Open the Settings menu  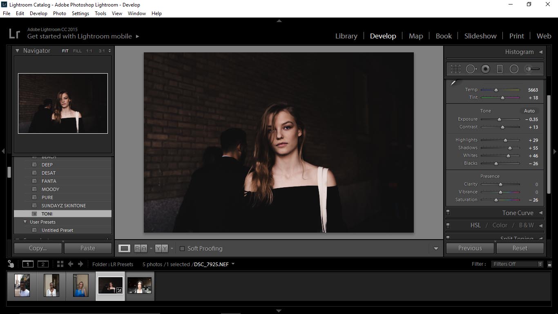pos(80,13)
